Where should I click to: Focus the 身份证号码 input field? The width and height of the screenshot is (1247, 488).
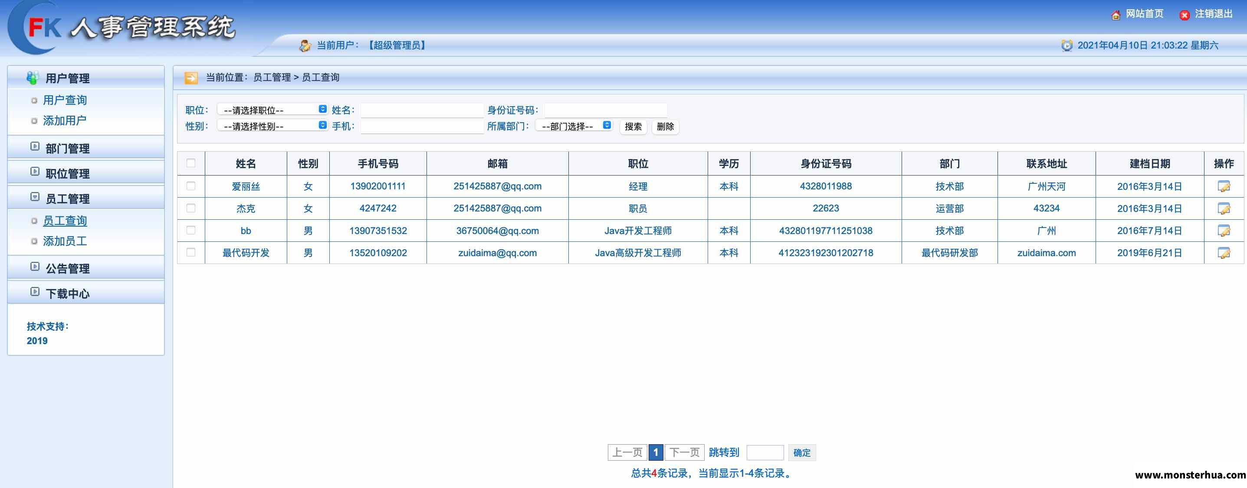(606, 110)
